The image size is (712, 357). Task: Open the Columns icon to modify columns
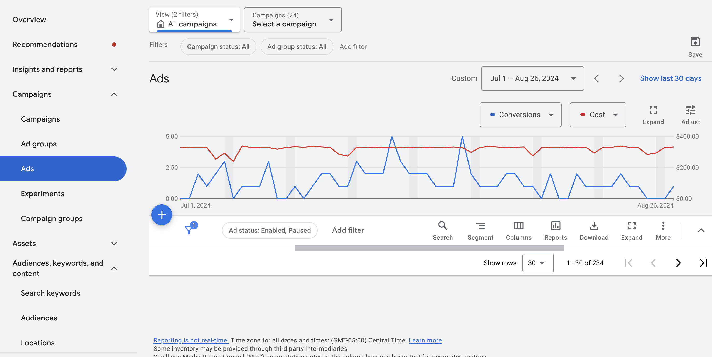519,226
